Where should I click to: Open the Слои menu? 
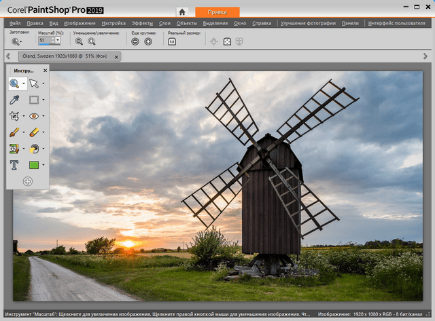[x=164, y=23]
